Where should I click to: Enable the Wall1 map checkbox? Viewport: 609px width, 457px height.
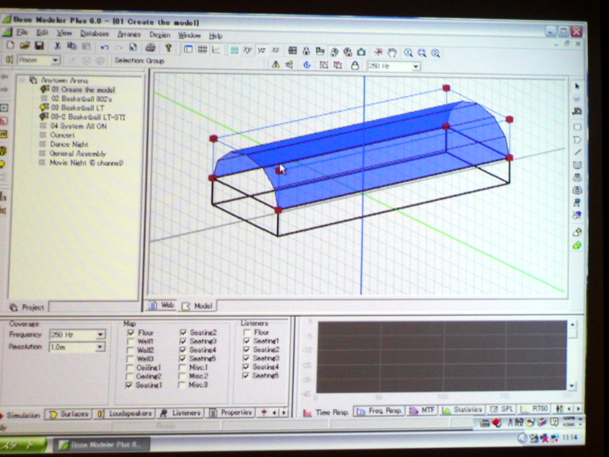[x=131, y=342]
